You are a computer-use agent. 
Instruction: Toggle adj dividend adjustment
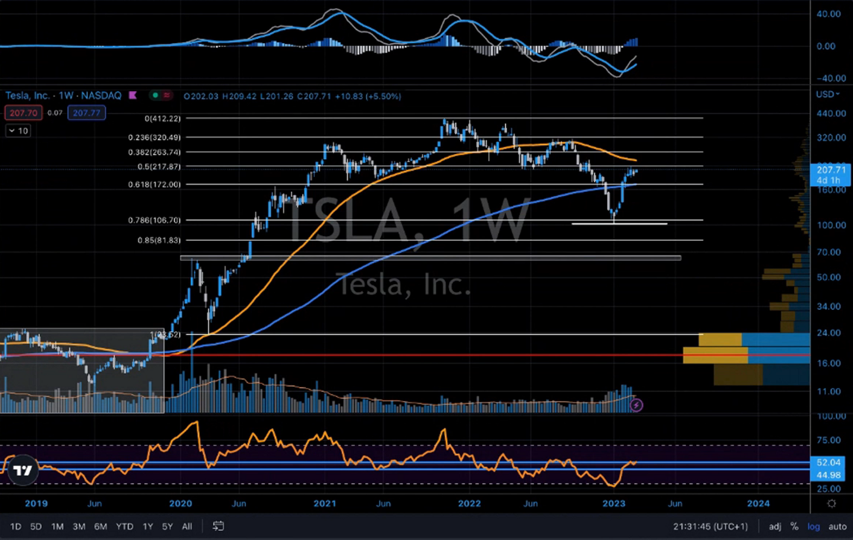click(775, 526)
